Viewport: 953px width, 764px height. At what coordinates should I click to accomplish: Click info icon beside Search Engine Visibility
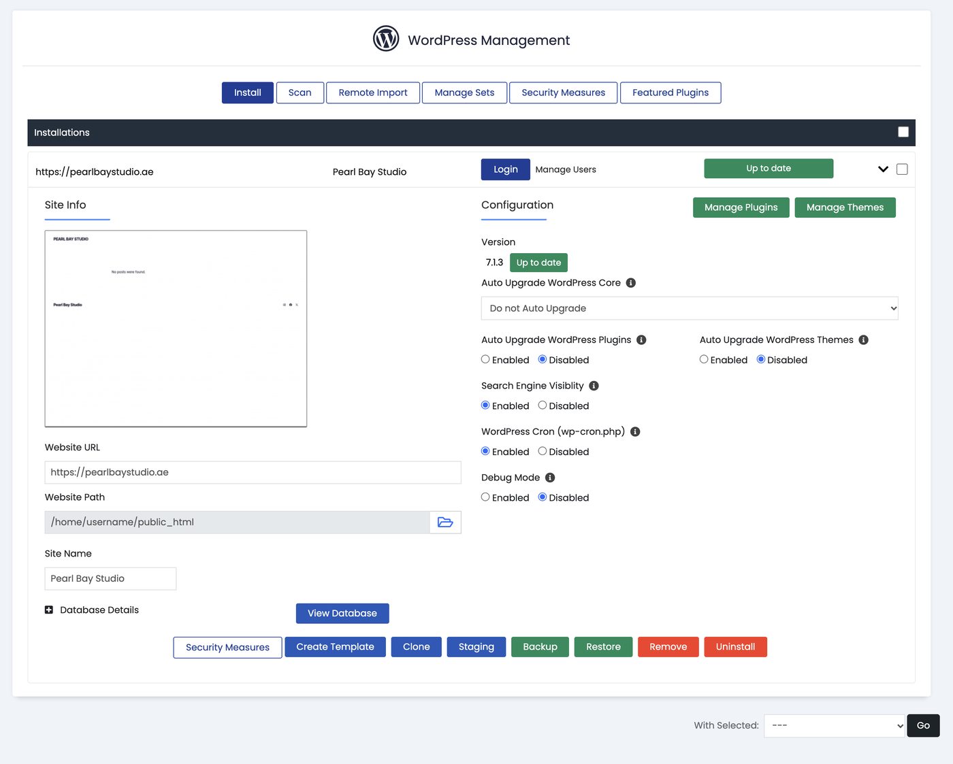[594, 386]
